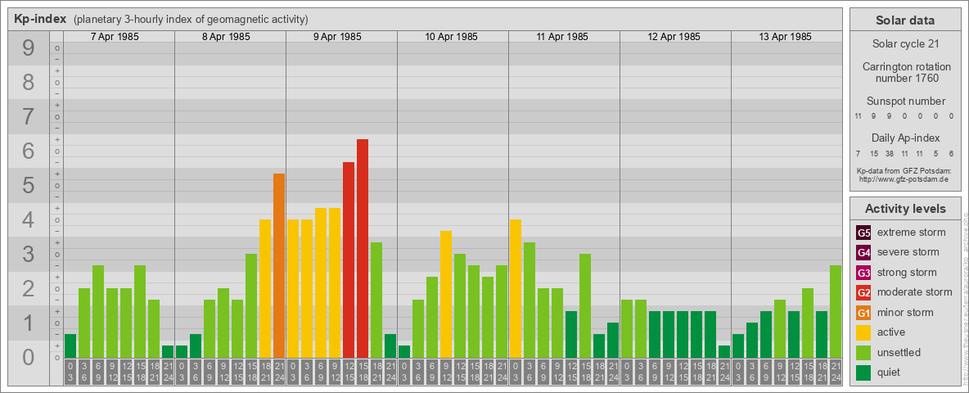Click the 9 Apr 1985 date header

coord(337,37)
